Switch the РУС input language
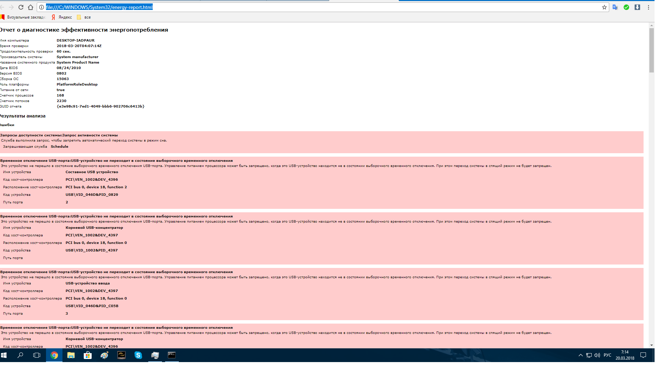 point(608,355)
